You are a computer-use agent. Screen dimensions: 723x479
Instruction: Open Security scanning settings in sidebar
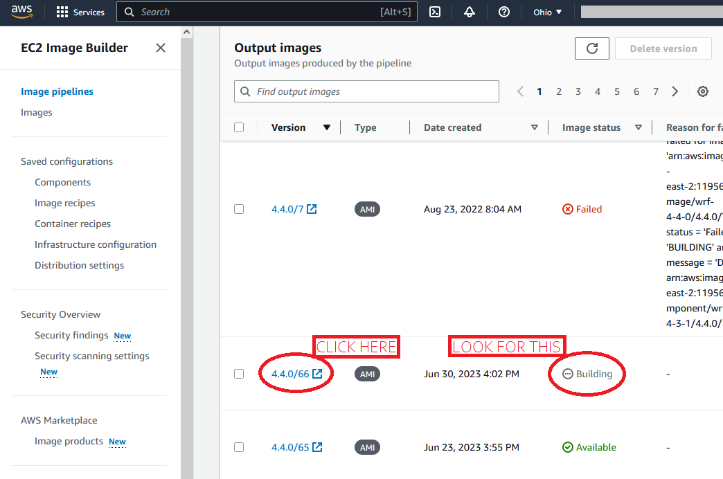(x=91, y=356)
